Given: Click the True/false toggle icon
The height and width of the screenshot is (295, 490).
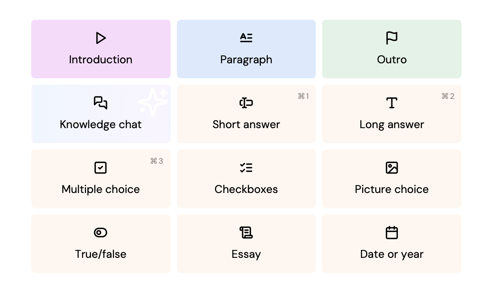Looking at the screenshot, I should pyautogui.click(x=101, y=232).
